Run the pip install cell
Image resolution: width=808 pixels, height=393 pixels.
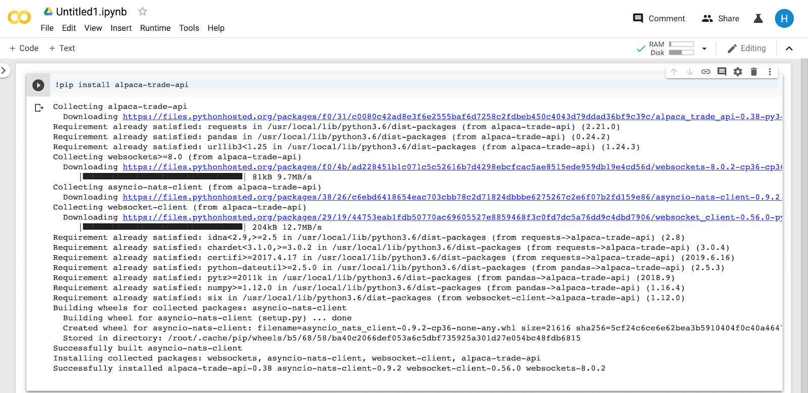click(38, 85)
